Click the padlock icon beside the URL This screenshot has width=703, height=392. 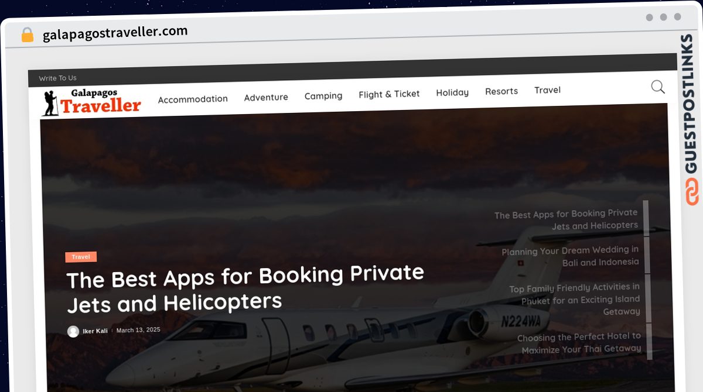(28, 35)
